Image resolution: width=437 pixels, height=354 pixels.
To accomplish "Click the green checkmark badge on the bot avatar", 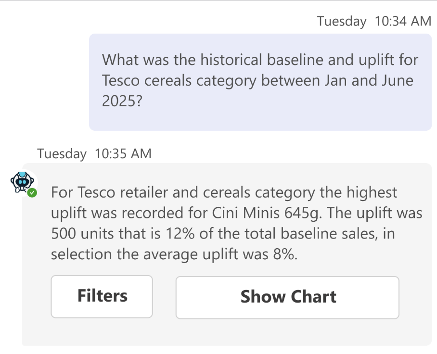I will tap(32, 193).
